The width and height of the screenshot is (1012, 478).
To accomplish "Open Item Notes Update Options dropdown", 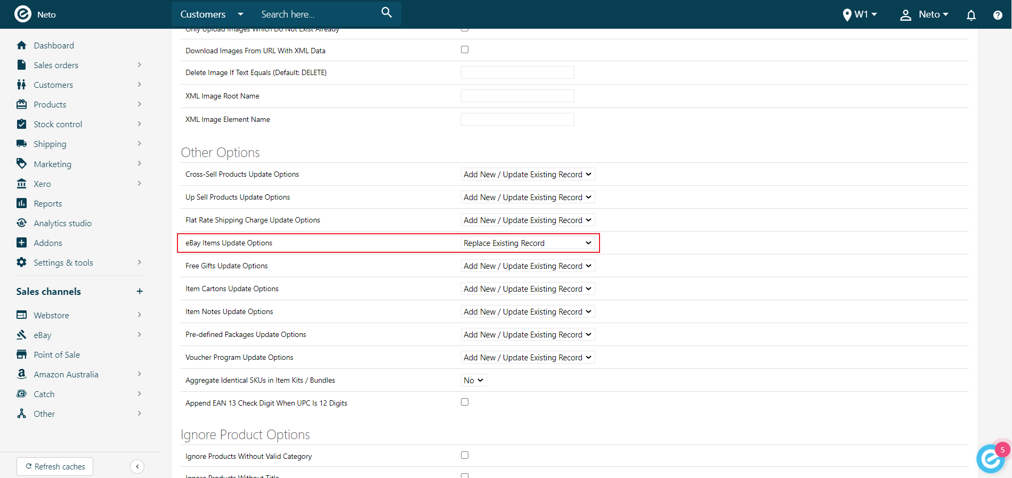I will click(x=528, y=311).
